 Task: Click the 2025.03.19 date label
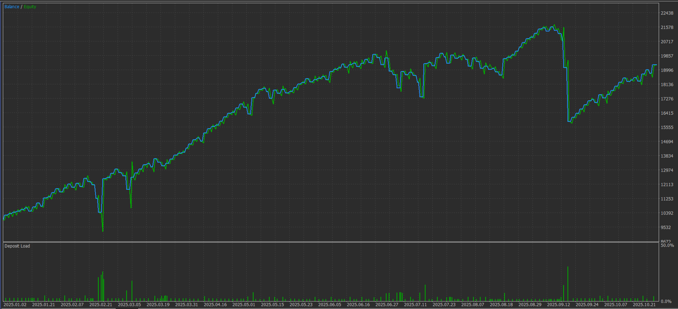click(158, 305)
